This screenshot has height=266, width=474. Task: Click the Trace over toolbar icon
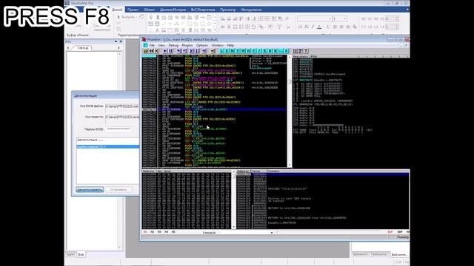tap(198, 51)
